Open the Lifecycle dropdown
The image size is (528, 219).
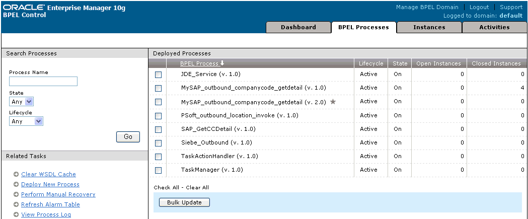26,121
